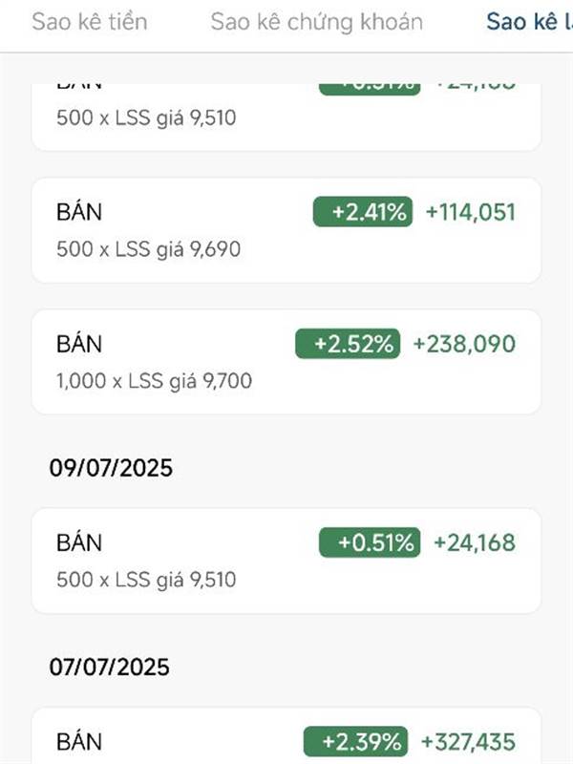The height and width of the screenshot is (764, 573).
Task: Switch to Sao kê tiền tab
Action: 90,22
